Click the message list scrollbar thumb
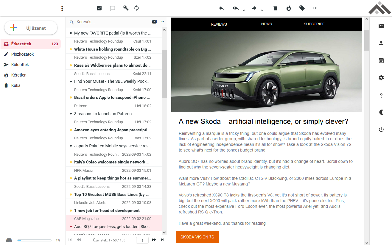This screenshot has width=392, height=245. [x=164, y=74]
